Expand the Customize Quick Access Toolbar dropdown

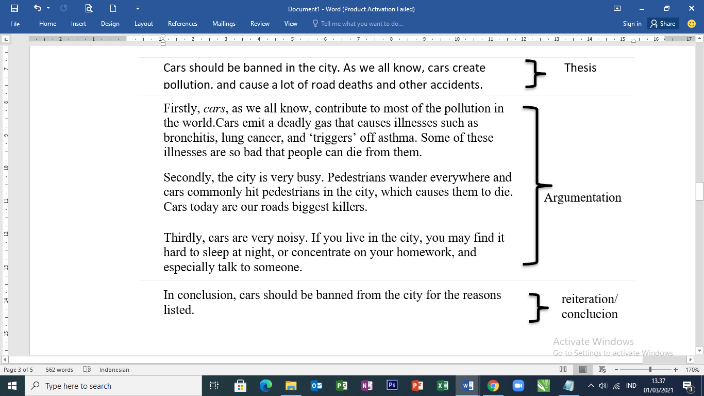(x=138, y=8)
